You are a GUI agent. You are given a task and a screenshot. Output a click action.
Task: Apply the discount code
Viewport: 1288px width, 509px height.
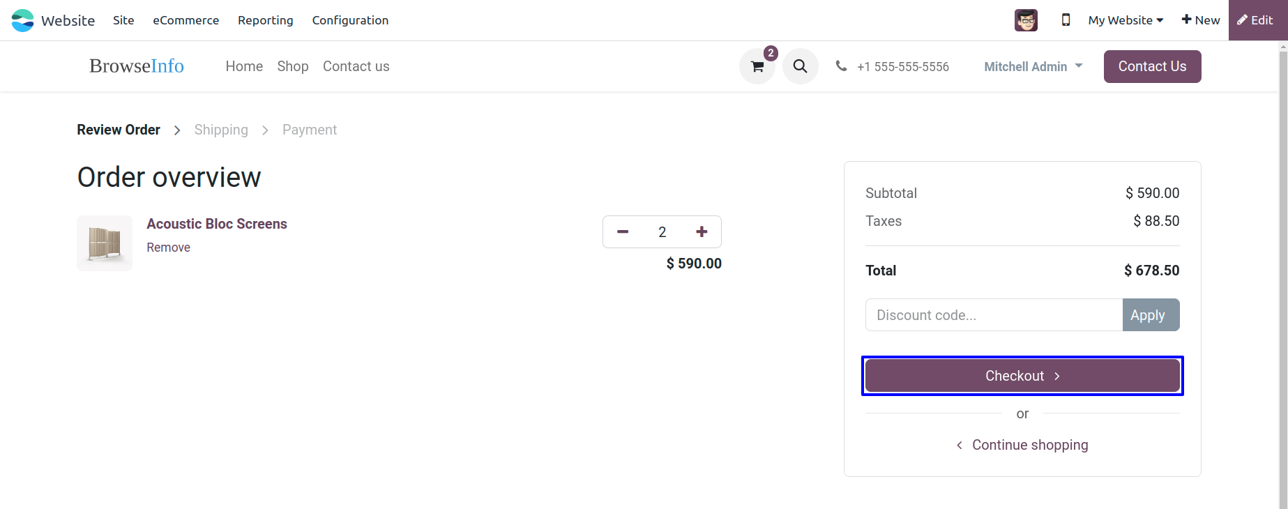[1151, 315]
